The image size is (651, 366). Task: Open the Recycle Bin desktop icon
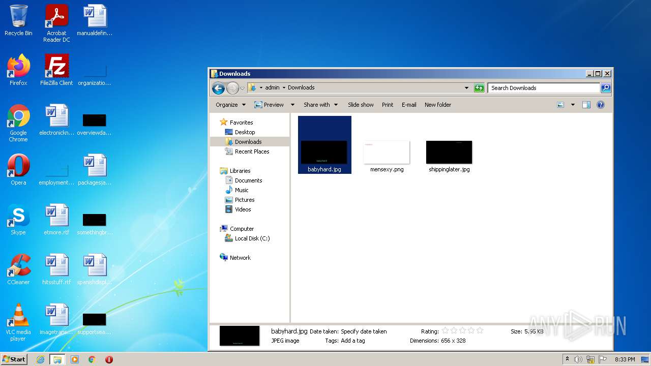point(18,21)
